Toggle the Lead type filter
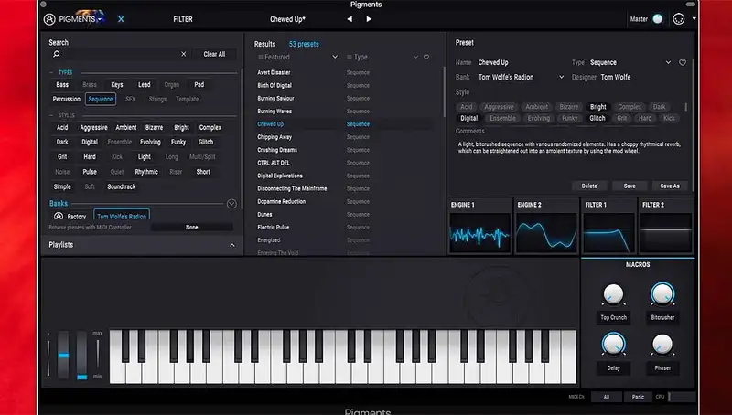 (x=145, y=85)
